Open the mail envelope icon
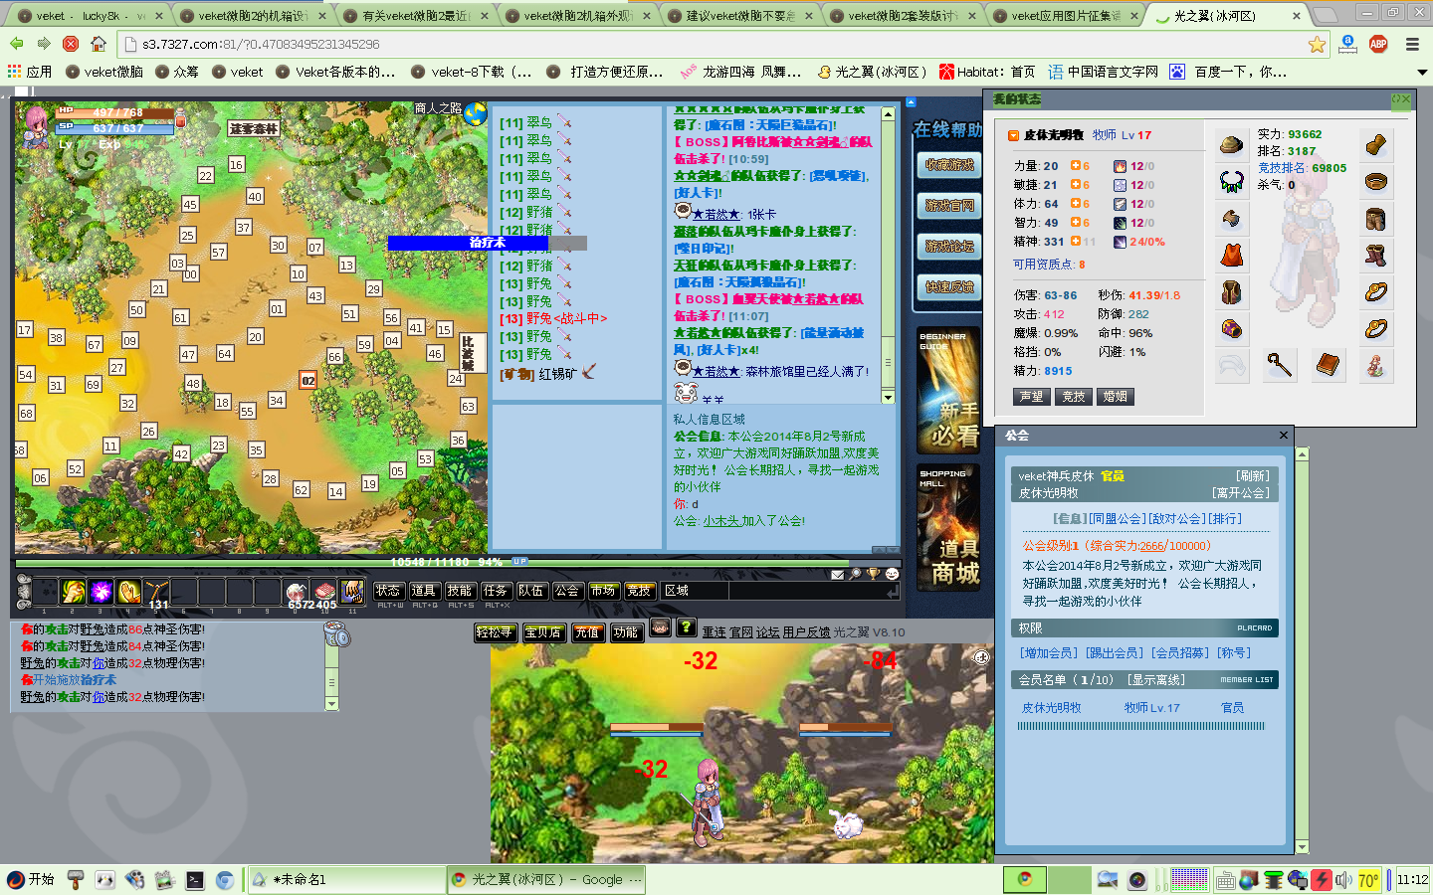 click(838, 574)
